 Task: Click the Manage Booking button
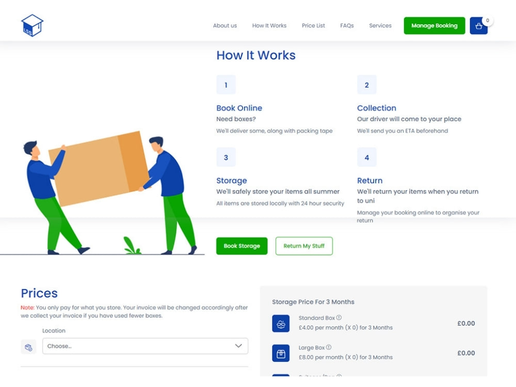tap(434, 26)
